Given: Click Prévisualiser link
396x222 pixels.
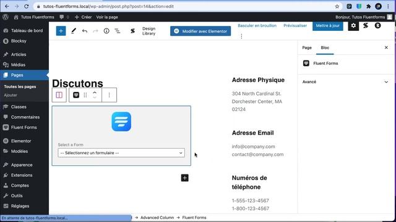Looking at the screenshot, I should (x=295, y=26).
